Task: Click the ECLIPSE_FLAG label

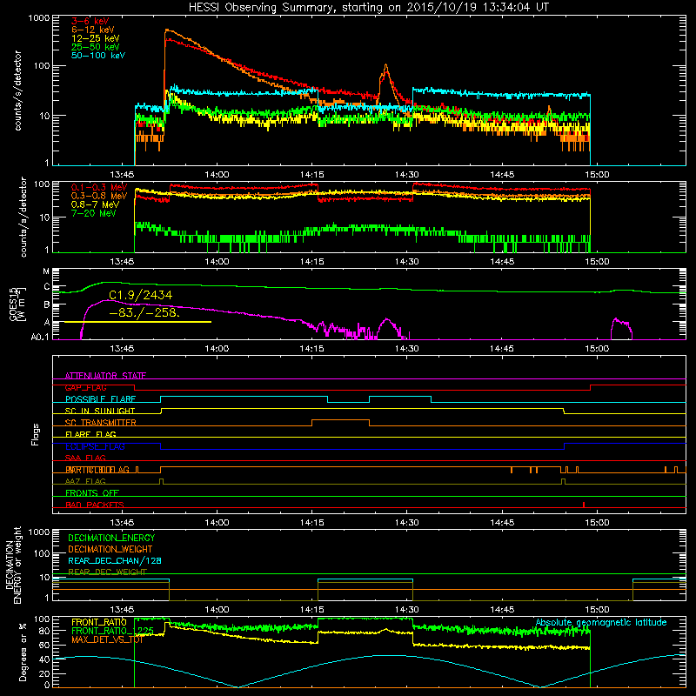Action: 95,446
